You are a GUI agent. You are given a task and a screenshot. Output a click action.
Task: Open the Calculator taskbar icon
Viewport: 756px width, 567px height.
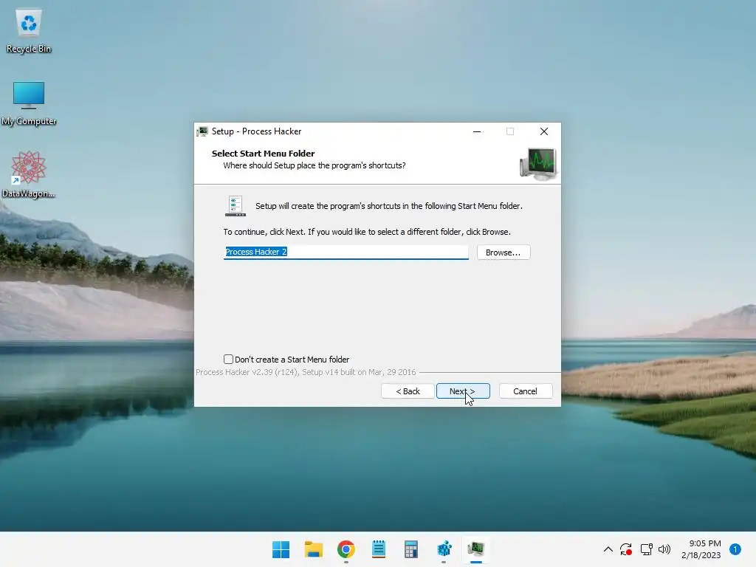[x=410, y=549]
